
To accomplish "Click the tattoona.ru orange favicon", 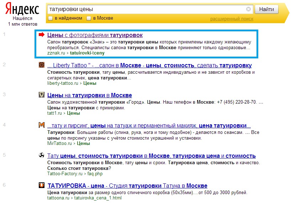I will [x=42, y=185].
